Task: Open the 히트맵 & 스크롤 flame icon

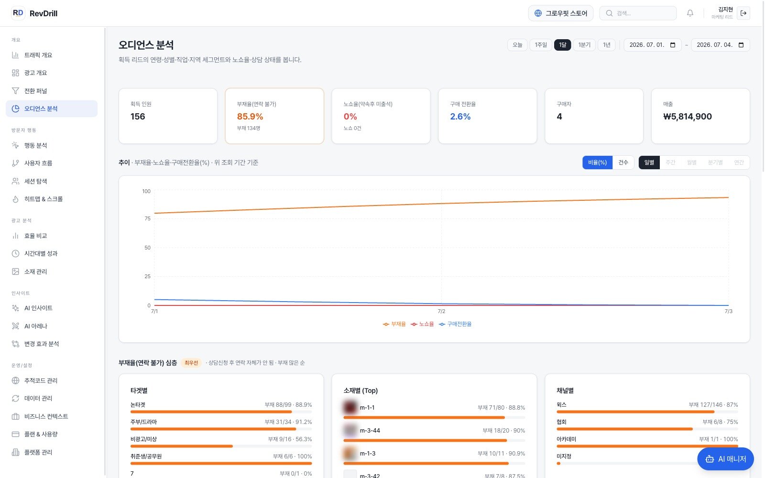Action: point(15,199)
